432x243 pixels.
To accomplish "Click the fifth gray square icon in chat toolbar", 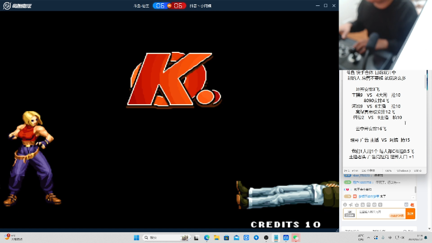I will pos(368,205).
